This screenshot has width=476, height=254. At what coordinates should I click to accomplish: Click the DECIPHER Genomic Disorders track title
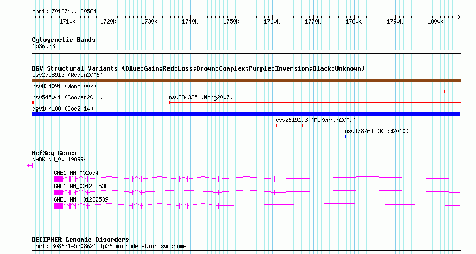(x=80, y=240)
